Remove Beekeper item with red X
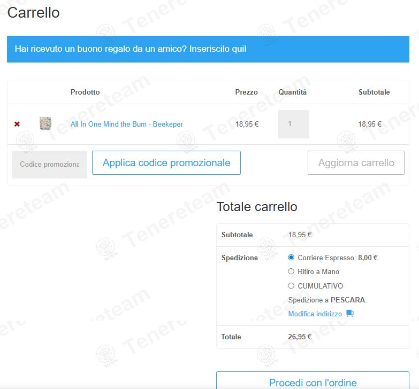419x389 pixels. pyautogui.click(x=17, y=124)
